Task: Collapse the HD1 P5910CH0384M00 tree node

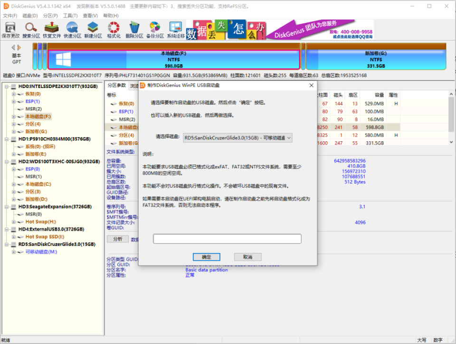Action: point(6,139)
